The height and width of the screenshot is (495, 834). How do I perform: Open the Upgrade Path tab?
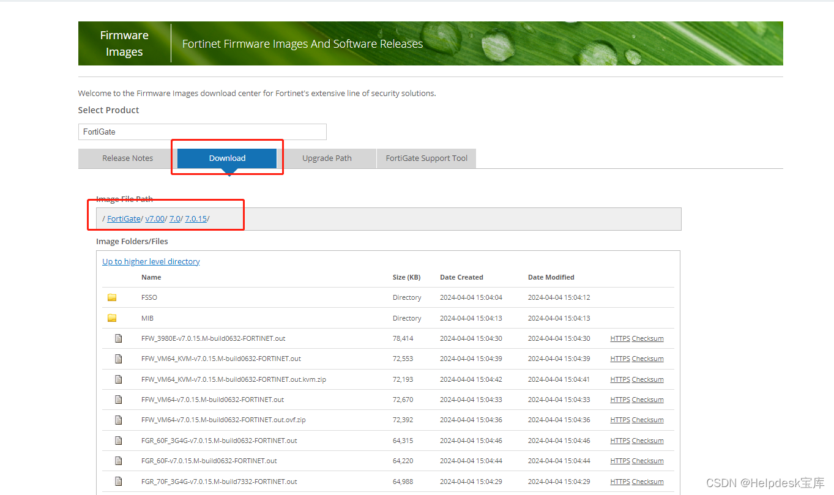(327, 158)
